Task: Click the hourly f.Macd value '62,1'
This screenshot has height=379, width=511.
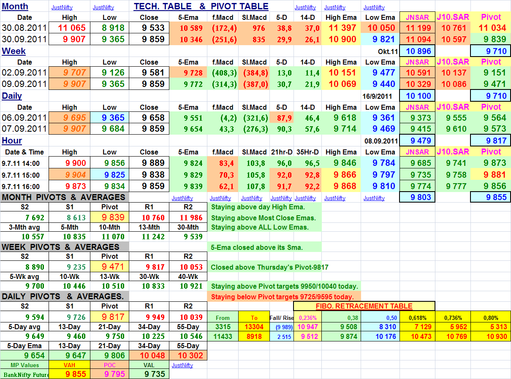Action: point(223,186)
